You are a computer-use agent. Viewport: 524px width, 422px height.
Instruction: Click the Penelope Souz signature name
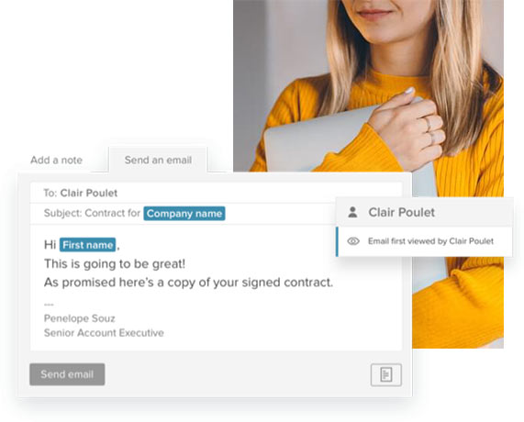pos(80,318)
